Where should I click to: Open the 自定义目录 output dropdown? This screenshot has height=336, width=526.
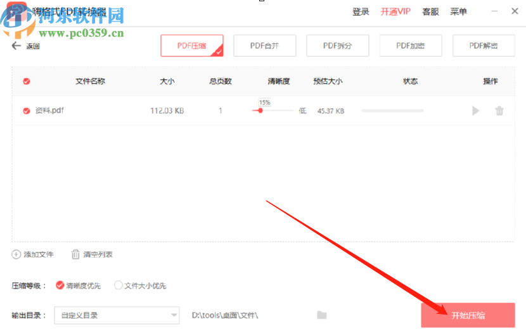pos(117,315)
